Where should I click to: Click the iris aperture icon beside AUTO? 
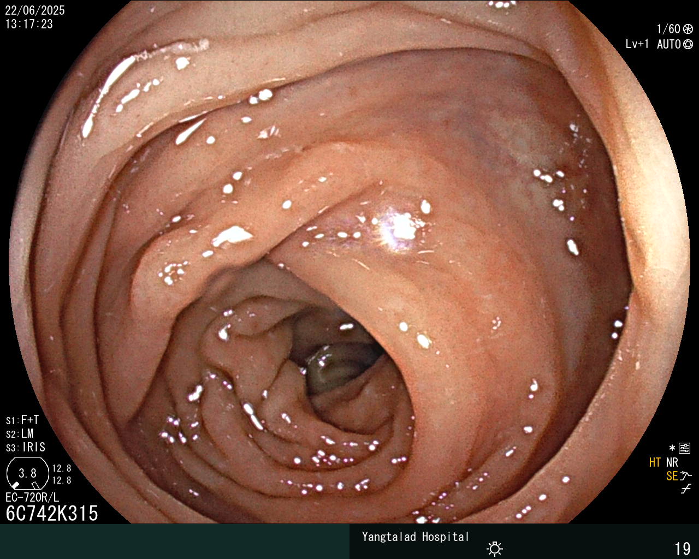(x=688, y=44)
